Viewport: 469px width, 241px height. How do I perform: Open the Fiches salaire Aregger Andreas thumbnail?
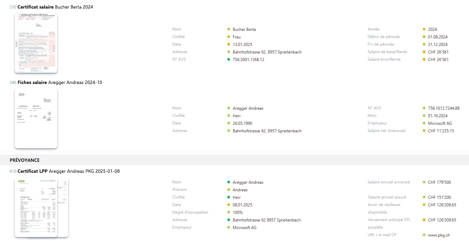36,118
